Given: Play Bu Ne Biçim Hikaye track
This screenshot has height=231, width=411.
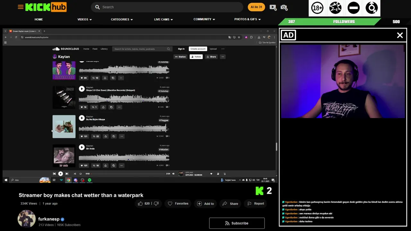Looking at the screenshot, I should click(x=82, y=118).
